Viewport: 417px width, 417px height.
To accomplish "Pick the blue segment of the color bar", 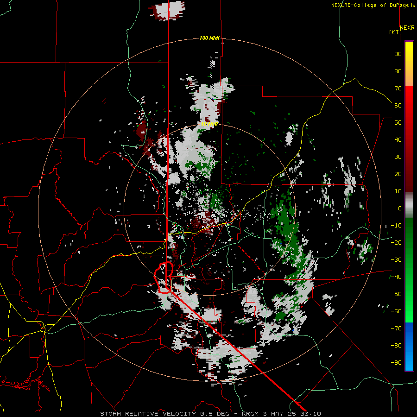I will (x=409, y=346).
